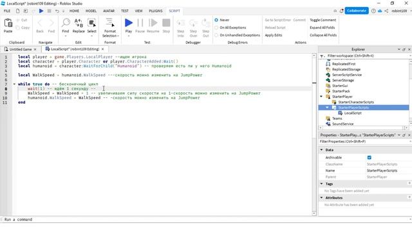Click the filter icon in Explorer search
The height and width of the screenshot is (232, 412).
(x=322, y=56)
